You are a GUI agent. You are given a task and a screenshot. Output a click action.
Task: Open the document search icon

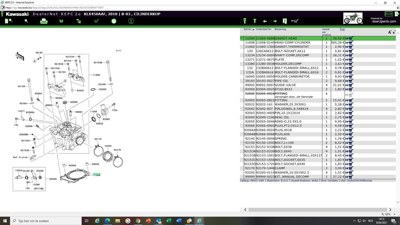tap(9, 21)
